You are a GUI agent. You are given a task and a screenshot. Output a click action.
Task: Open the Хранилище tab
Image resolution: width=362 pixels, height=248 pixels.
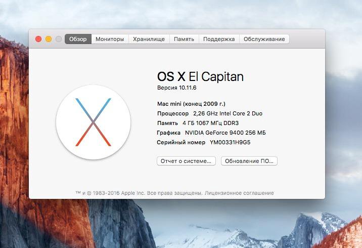(x=149, y=39)
